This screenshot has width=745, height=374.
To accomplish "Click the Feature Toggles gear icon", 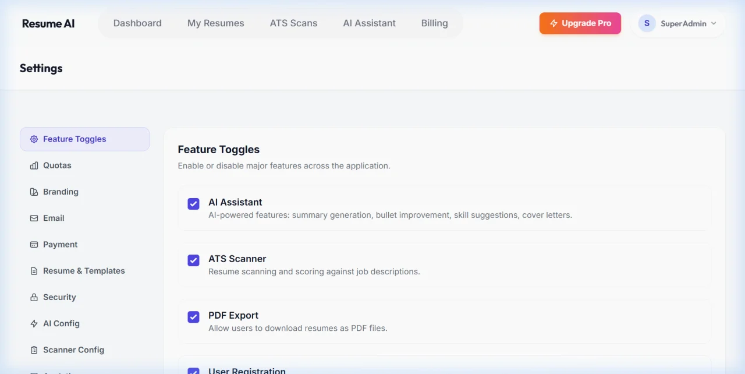I will pos(34,139).
